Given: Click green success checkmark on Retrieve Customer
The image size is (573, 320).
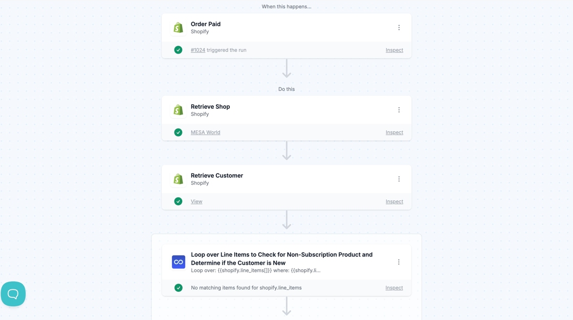Looking at the screenshot, I should [178, 201].
